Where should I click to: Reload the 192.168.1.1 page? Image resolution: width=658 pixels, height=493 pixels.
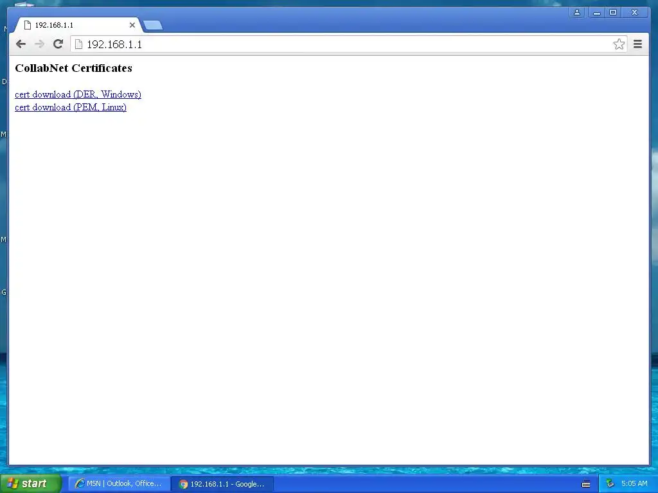click(x=58, y=44)
